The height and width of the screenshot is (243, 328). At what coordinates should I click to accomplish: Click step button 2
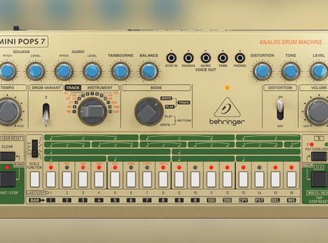[x=67, y=179]
